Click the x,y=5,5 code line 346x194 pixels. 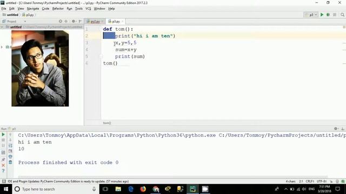pyautogui.click(x=126, y=43)
